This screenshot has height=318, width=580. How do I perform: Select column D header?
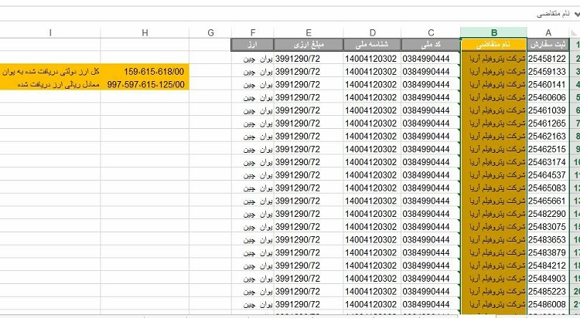point(373,32)
